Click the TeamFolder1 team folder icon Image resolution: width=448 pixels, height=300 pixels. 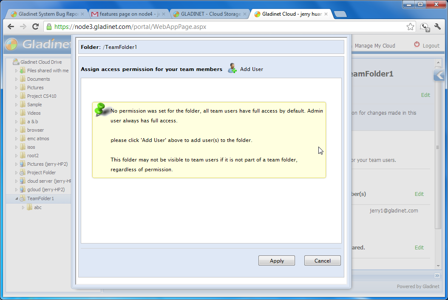[23, 198]
